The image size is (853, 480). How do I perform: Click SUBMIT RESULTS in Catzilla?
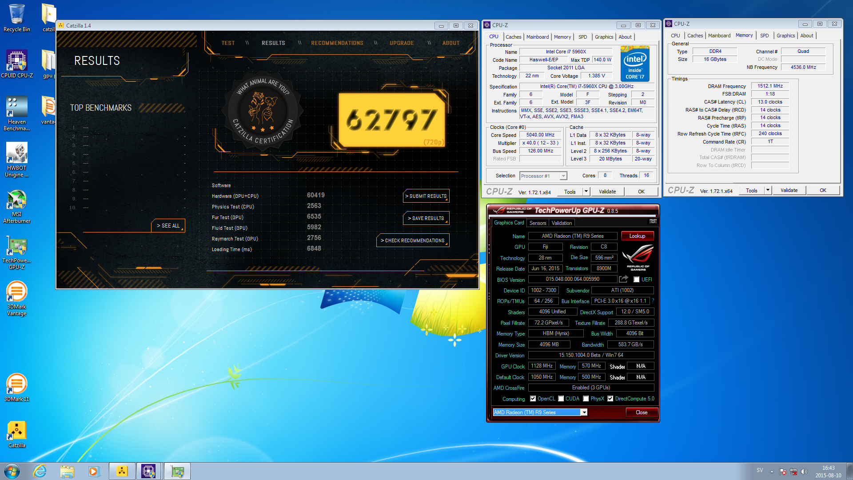coord(426,196)
